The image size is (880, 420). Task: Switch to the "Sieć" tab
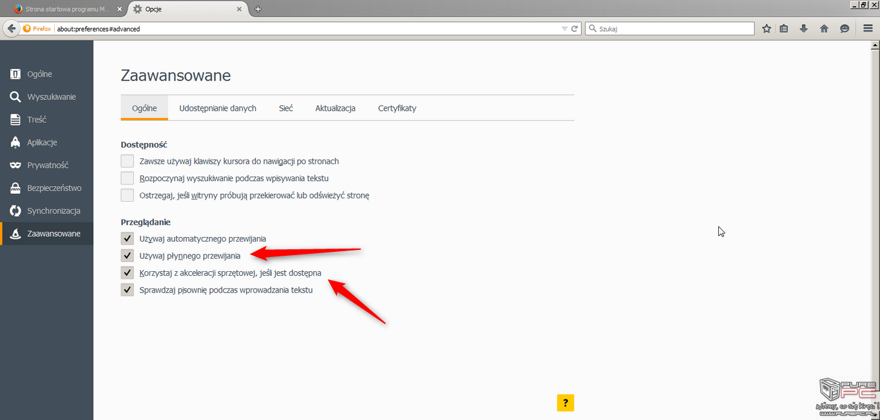point(286,108)
